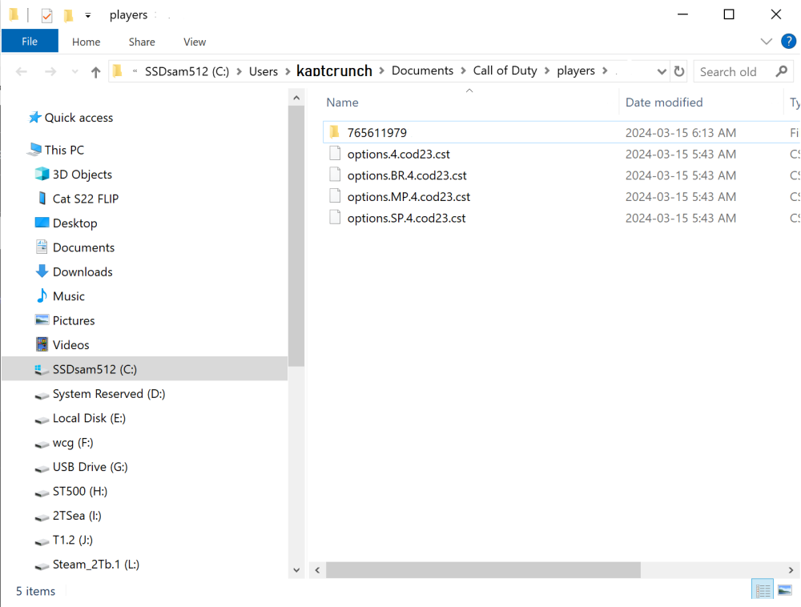
Task: Open the File menu tab
Action: pos(30,42)
